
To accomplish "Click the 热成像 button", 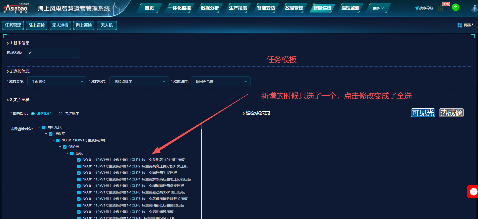I will [451, 113].
